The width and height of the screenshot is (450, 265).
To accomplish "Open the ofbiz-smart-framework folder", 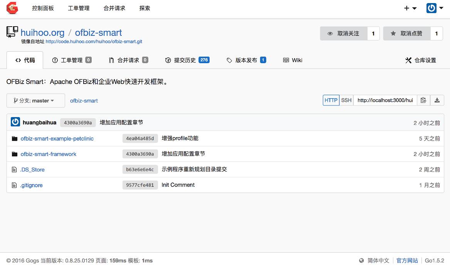I will click(x=49, y=154).
